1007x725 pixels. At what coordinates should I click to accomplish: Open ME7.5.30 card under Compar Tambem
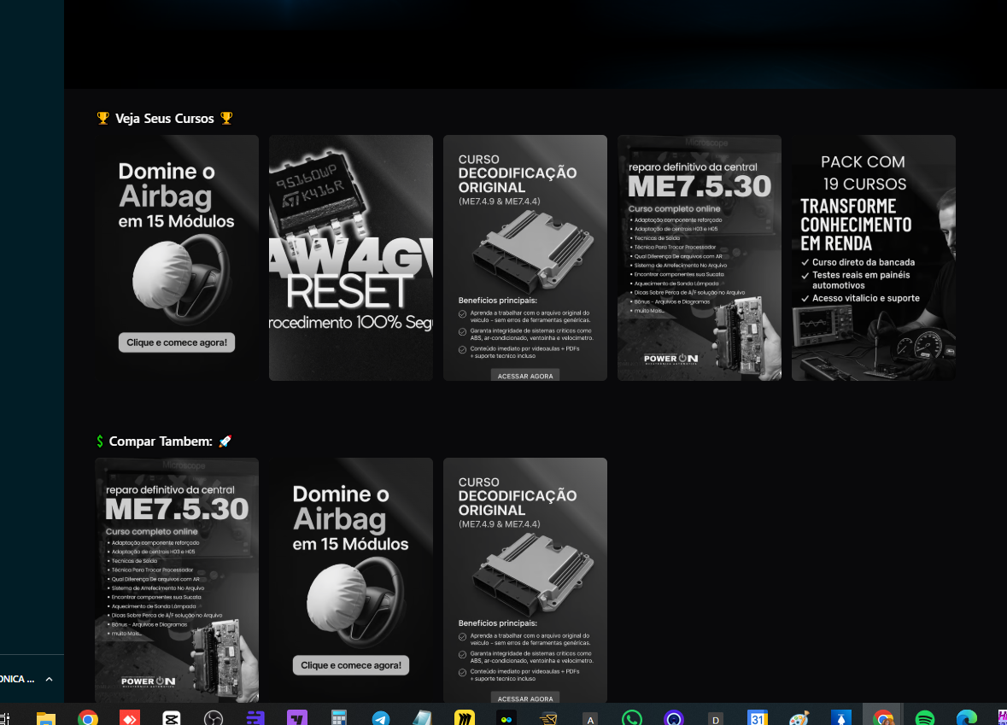pyautogui.click(x=177, y=580)
